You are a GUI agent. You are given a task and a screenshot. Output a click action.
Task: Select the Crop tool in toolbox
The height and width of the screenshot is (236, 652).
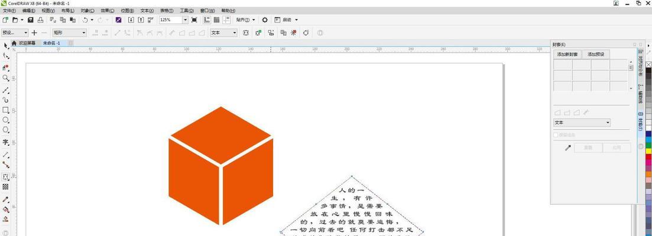[5, 67]
